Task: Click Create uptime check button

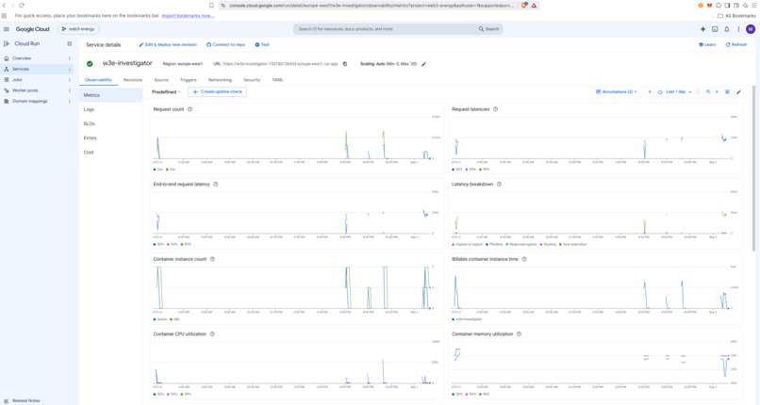Action: 217,92
